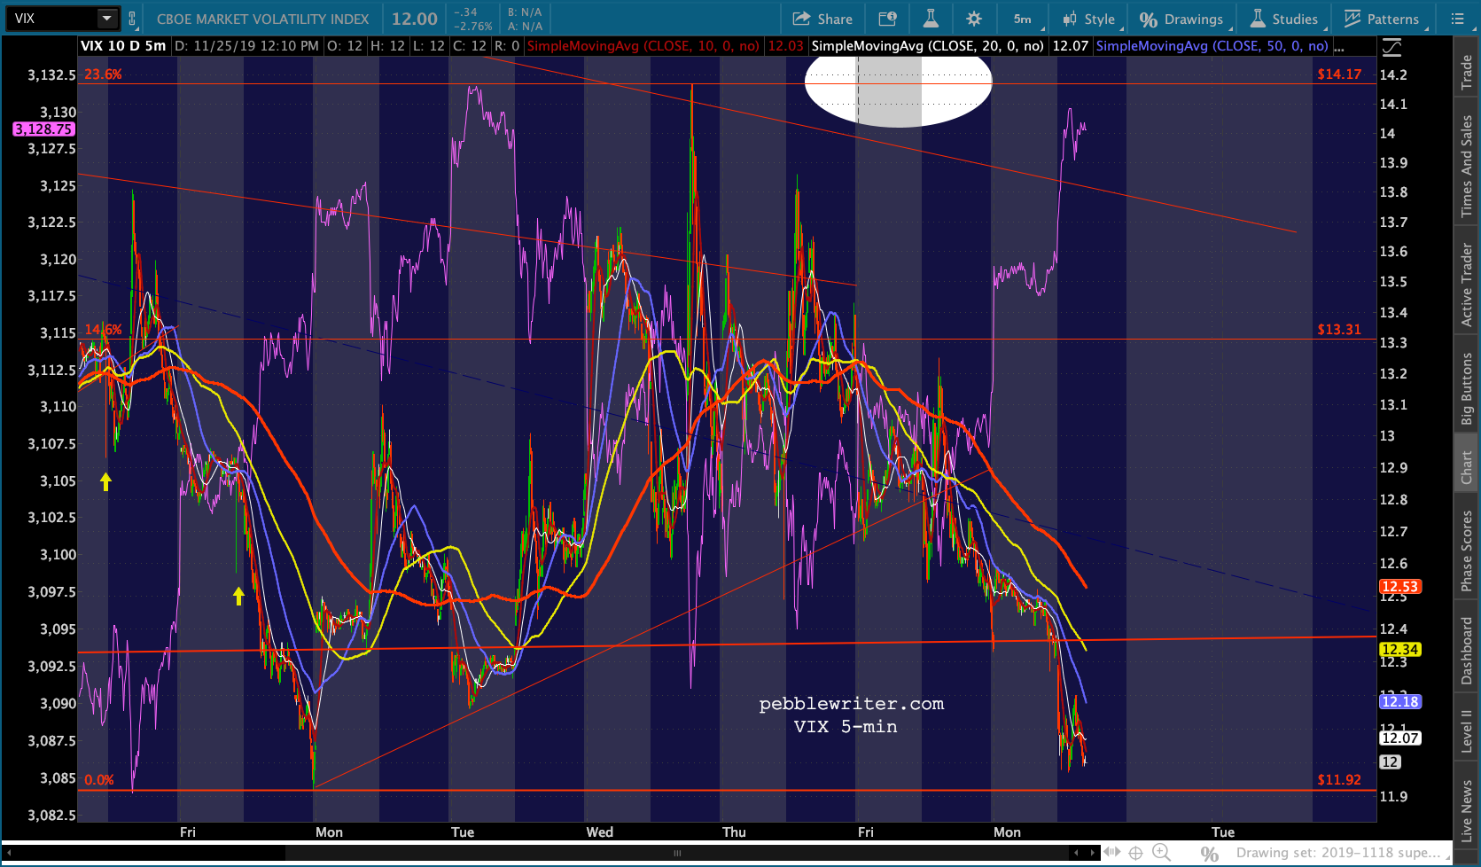Click the expand-collapse horizontal arrows icon
This screenshot has height=867, width=1481.
click(1111, 853)
